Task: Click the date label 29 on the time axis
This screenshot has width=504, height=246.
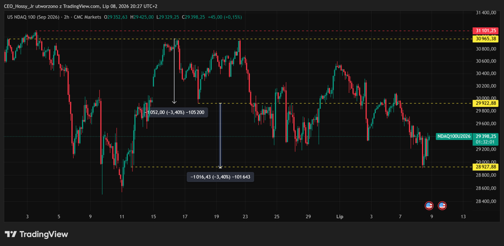Action: click(308, 217)
